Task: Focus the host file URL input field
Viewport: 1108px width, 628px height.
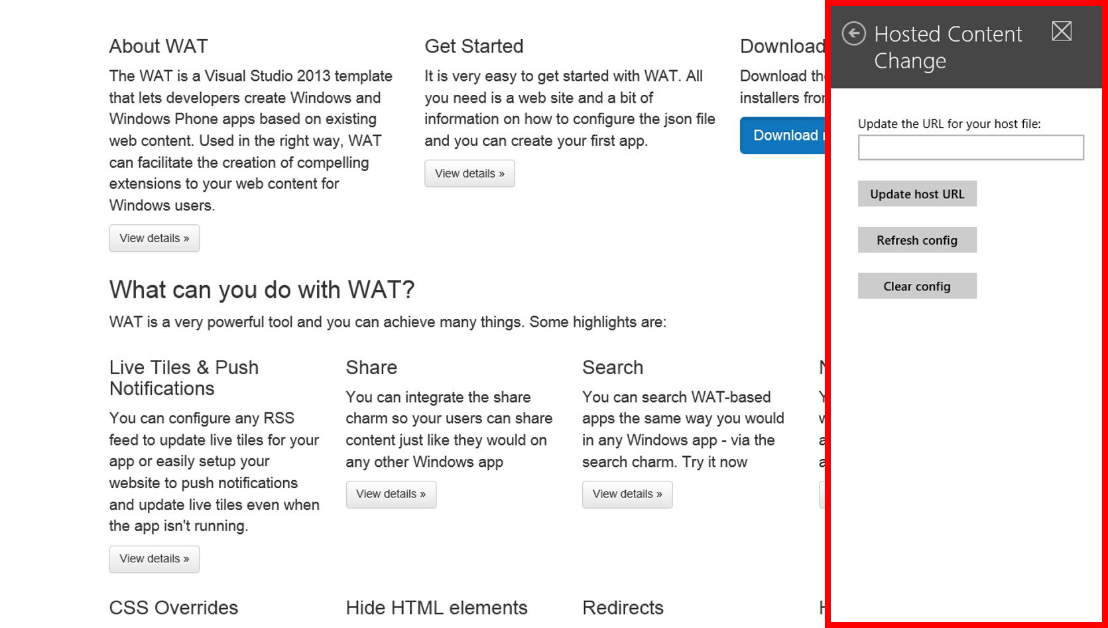Action: pyautogui.click(x=971, y=147)
